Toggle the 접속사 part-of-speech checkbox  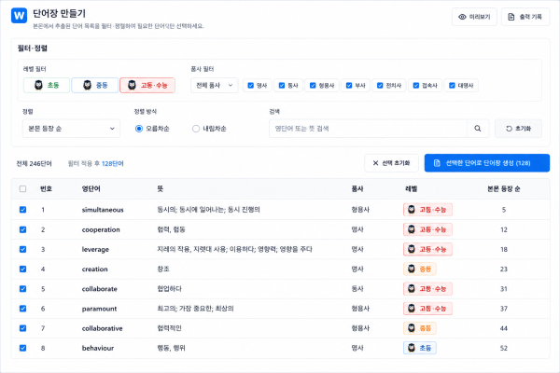[416, 85]
